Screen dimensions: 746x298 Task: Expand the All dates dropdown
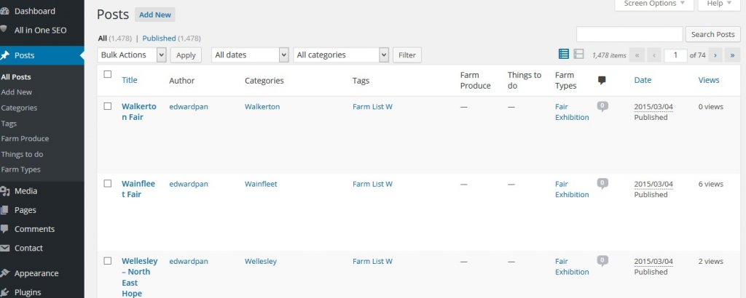250,55
